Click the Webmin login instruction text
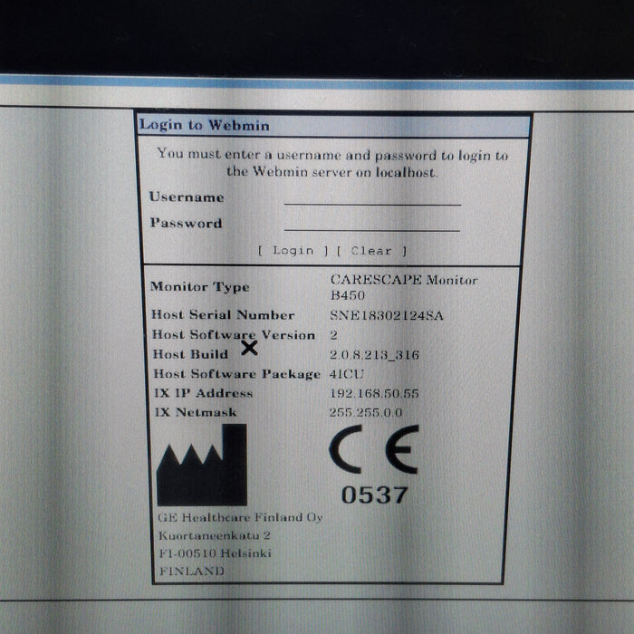Screen dimensions: 634x634 tap(332, 162)
